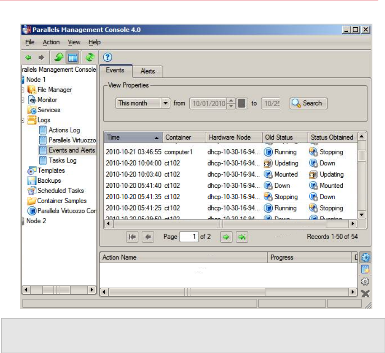Image resolution: width=385 pixels, height=353 pixels.
Task: Expand the File Manager tree node
Action: [23, 90]
